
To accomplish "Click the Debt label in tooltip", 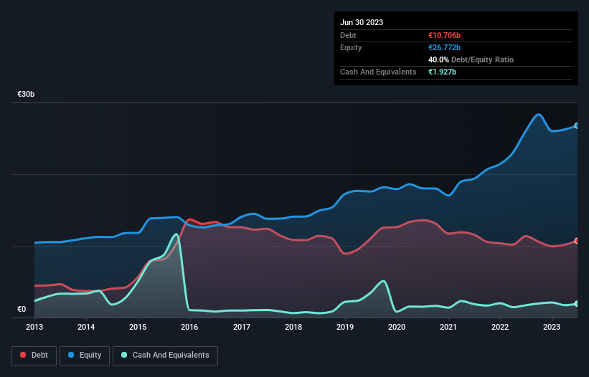I will 348,35.
